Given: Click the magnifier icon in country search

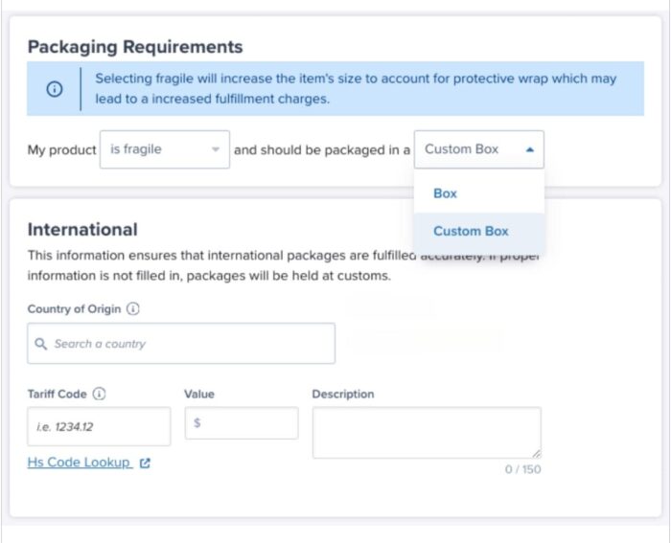Looking at the screenshot, I should click(41, 344).
